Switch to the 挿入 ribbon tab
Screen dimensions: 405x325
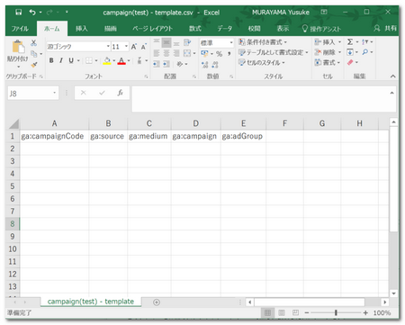[82, 29]
